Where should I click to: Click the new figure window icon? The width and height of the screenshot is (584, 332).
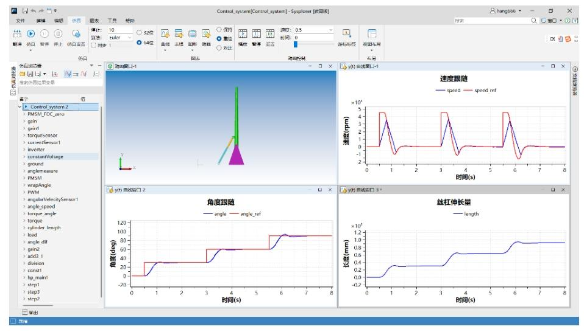point(192,34)
